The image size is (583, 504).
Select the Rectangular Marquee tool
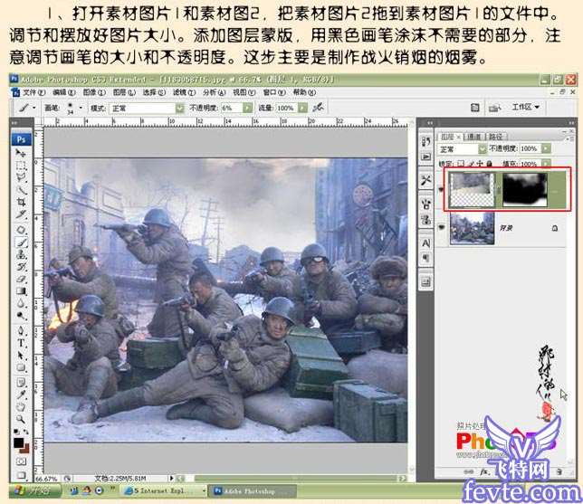(21, 166)
